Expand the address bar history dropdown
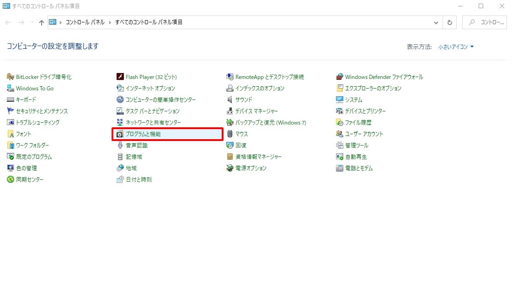 tap(436, 22)
